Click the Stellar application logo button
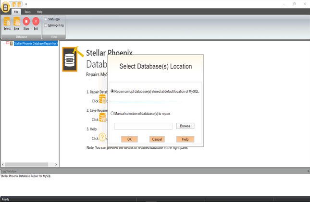The height and width of the screenshot is (202, 310). [6, 7]
